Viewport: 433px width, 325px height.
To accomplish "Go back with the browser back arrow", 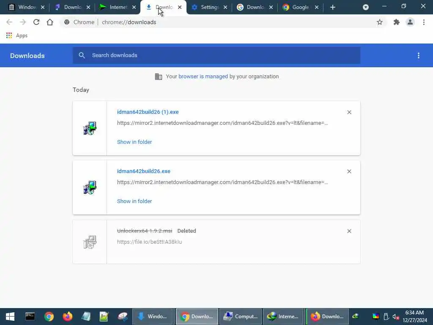I will [9, 22].
